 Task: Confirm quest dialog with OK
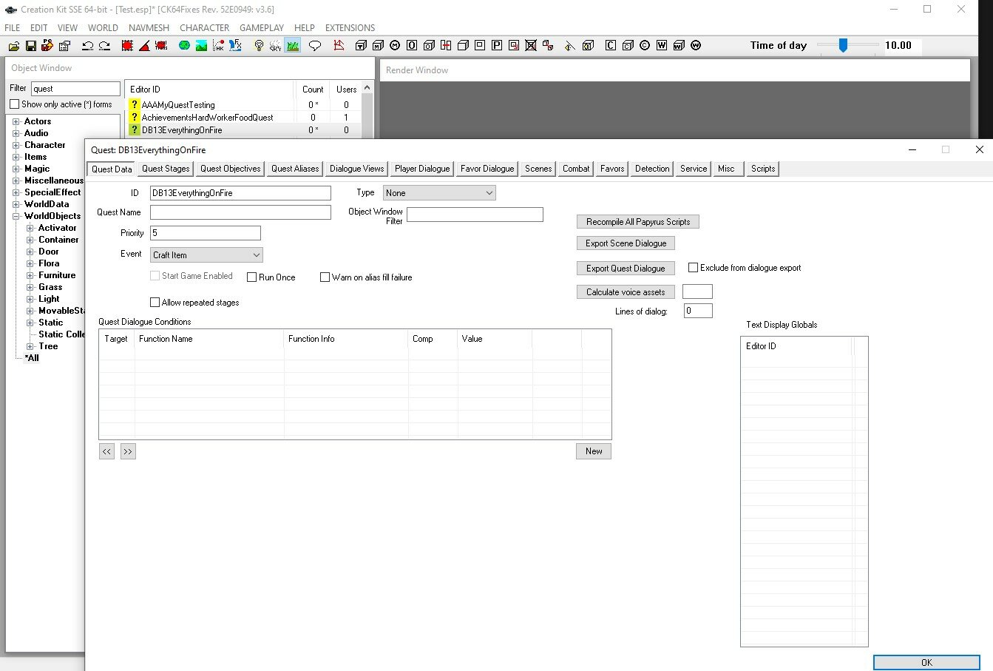tap(926, 663)
